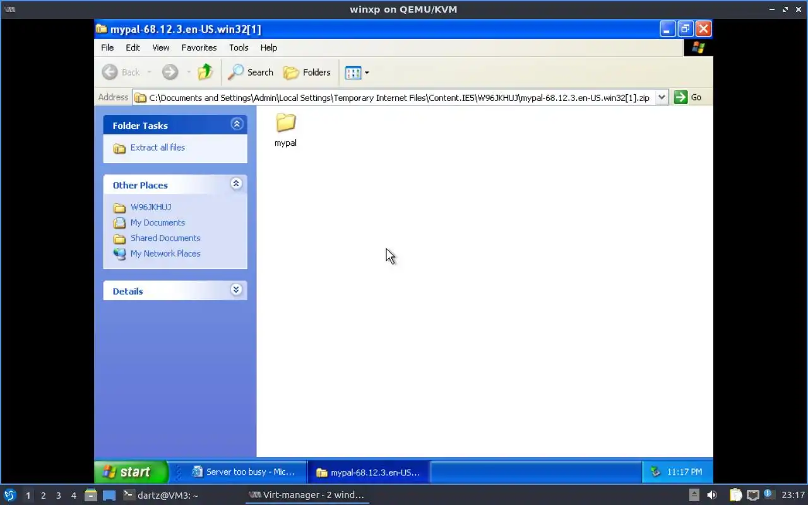Open the Tools menu
This screenshot has width=808, height=505.
[239, 47]
